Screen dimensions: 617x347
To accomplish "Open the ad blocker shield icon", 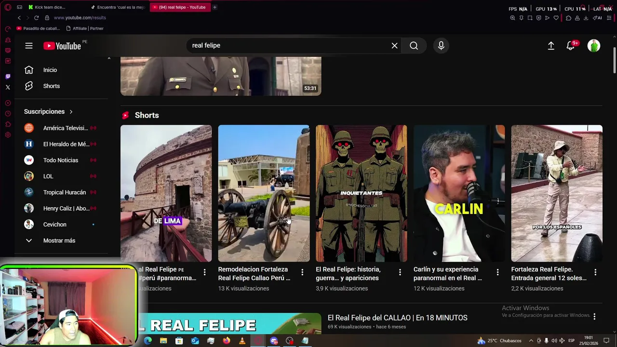I will click(x=538, y=18).
